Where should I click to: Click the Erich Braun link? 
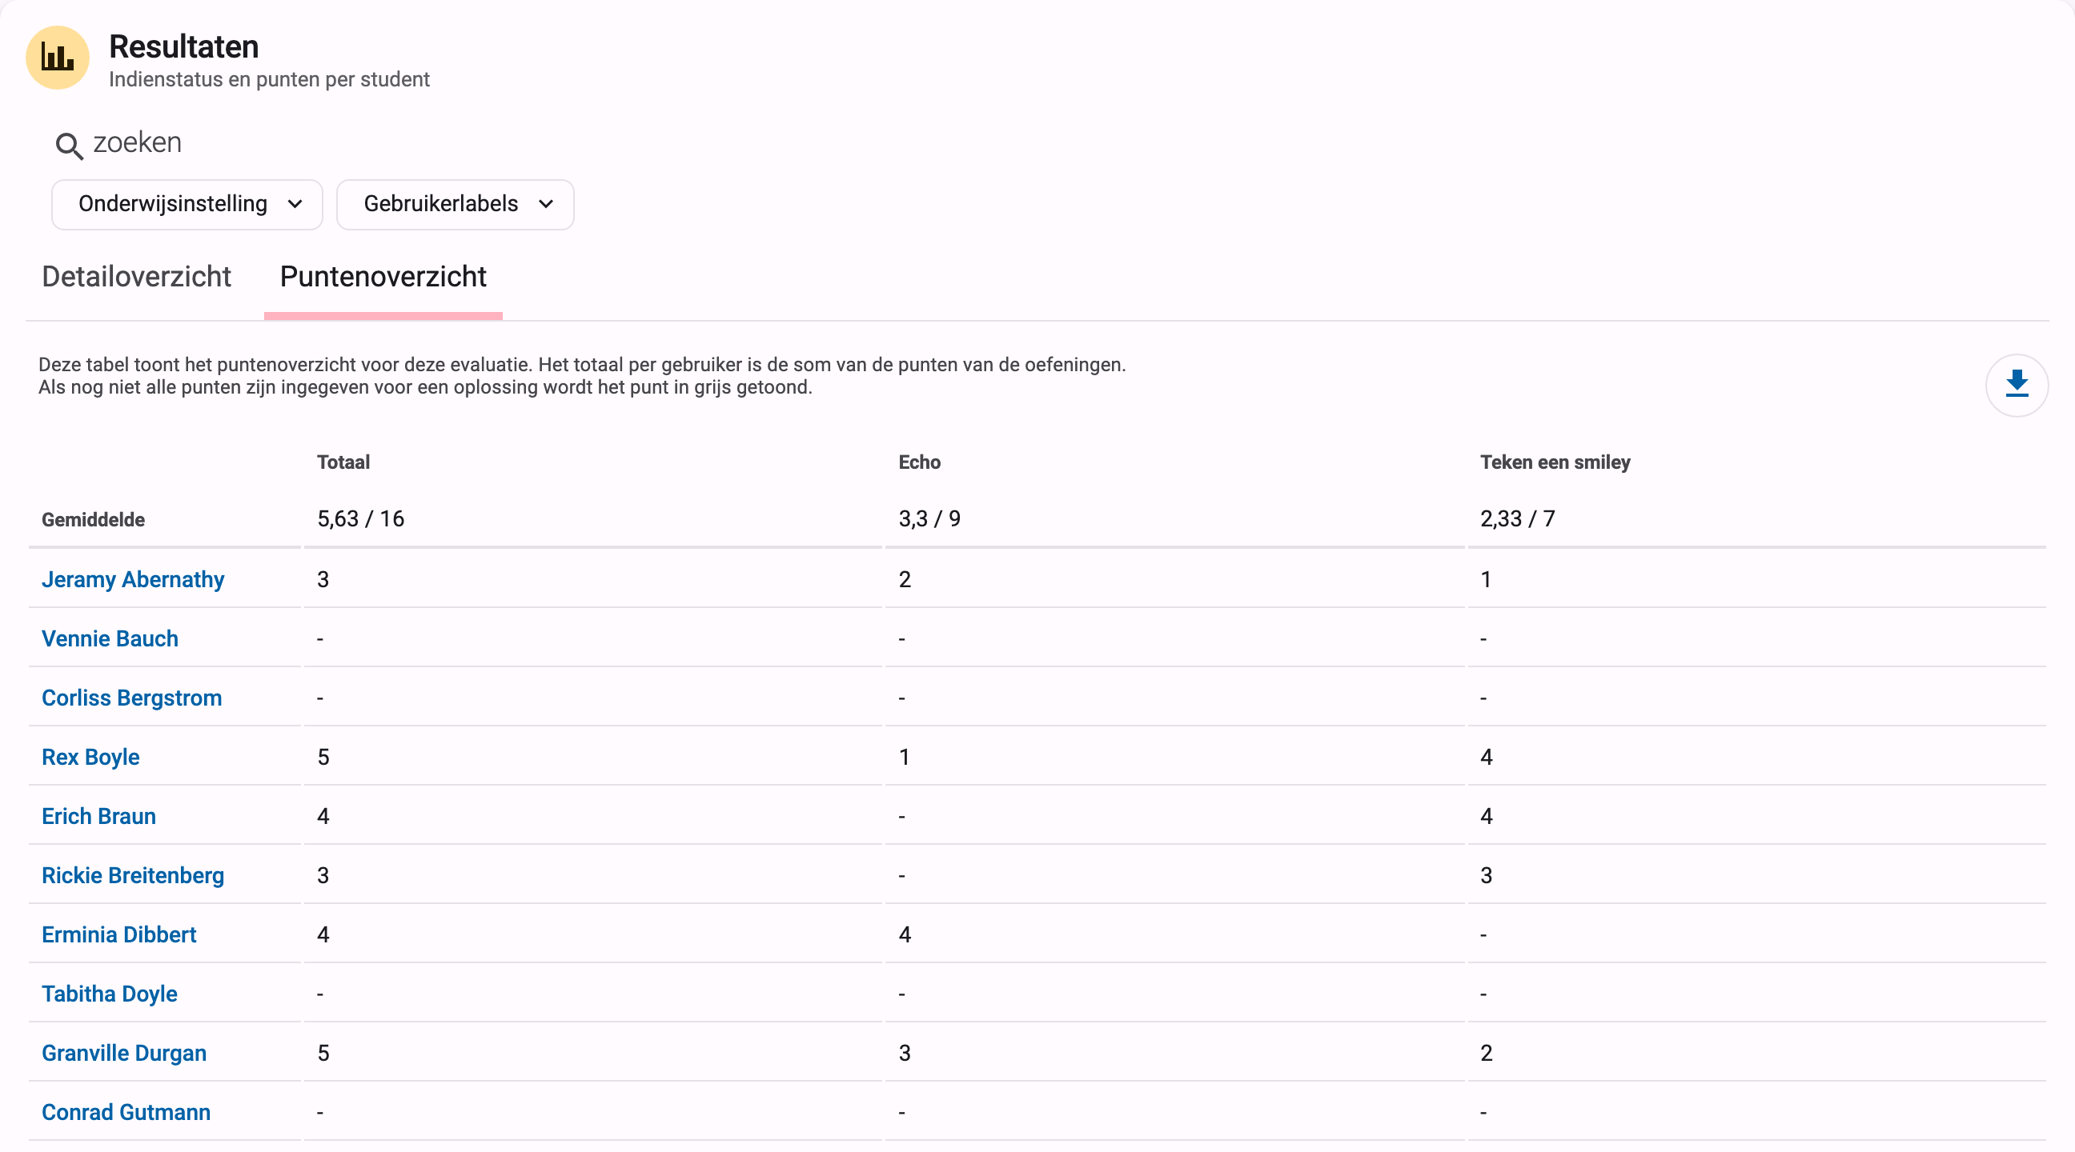[x=98, y=816]
